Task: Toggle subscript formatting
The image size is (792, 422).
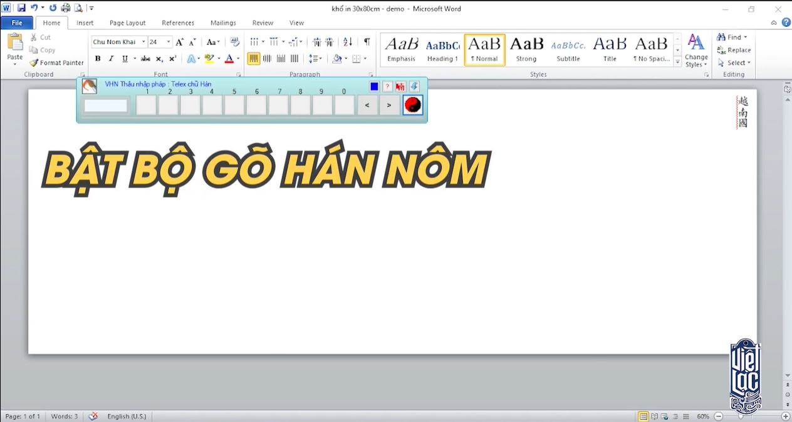Action: (x=159, y=59)
